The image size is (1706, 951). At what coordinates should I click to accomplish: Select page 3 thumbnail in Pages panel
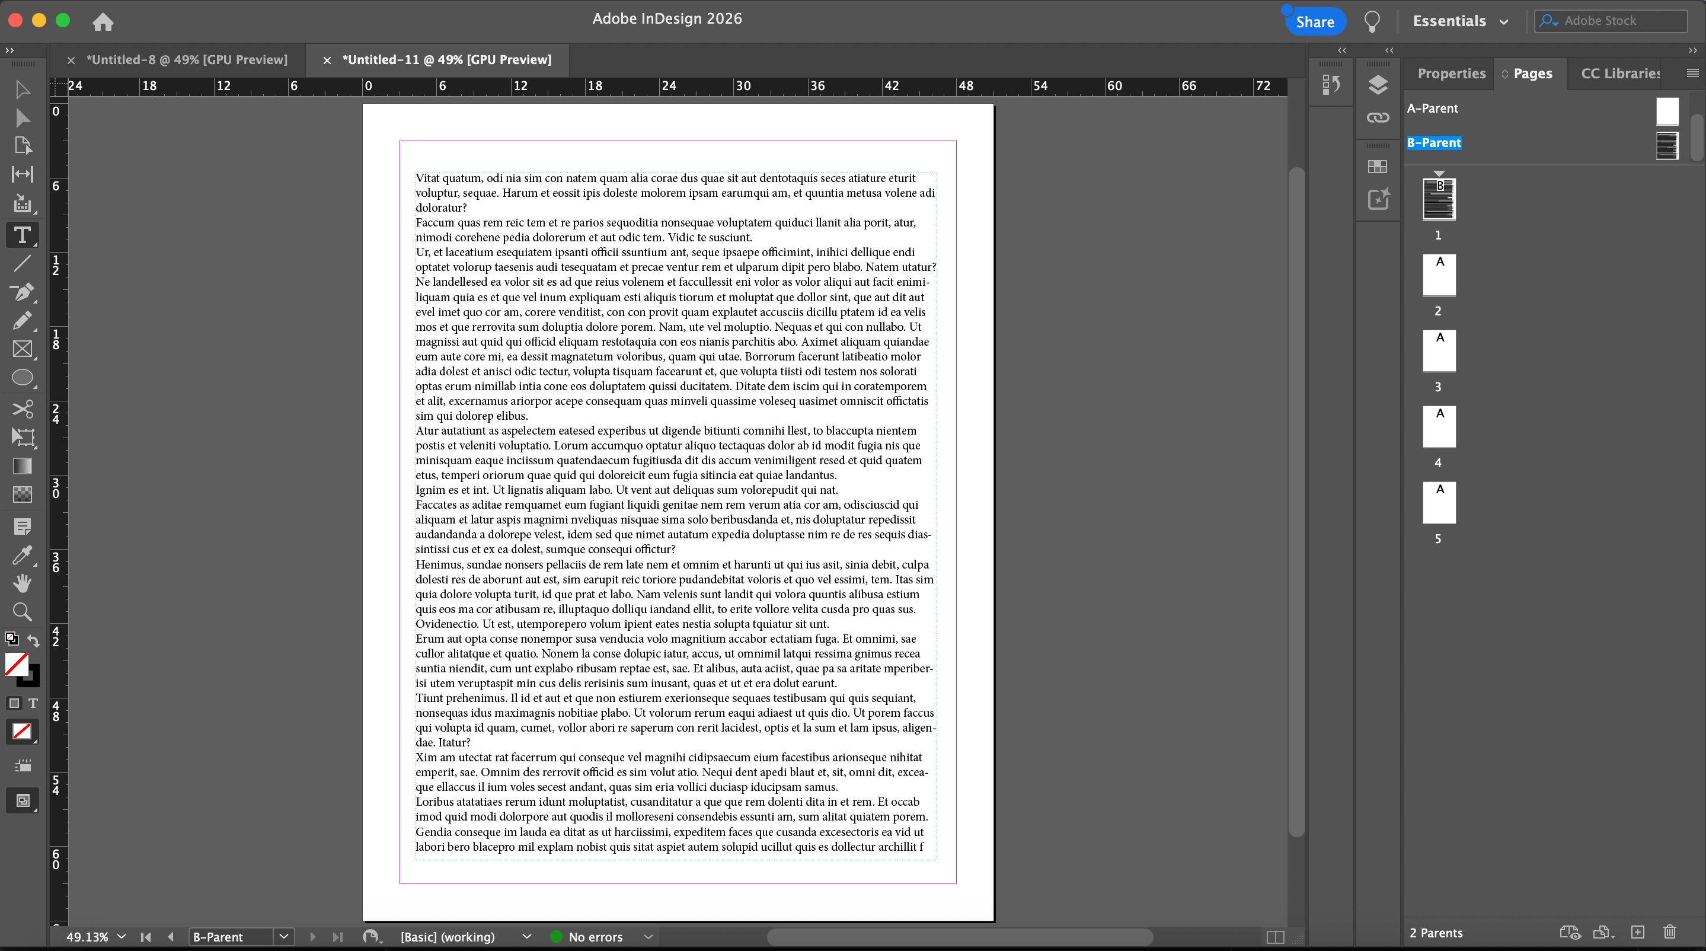coord(1439,350)
